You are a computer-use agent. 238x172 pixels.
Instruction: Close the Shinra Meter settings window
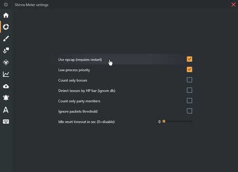(233, 5)
